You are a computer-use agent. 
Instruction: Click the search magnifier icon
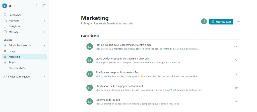pos(5,15)
